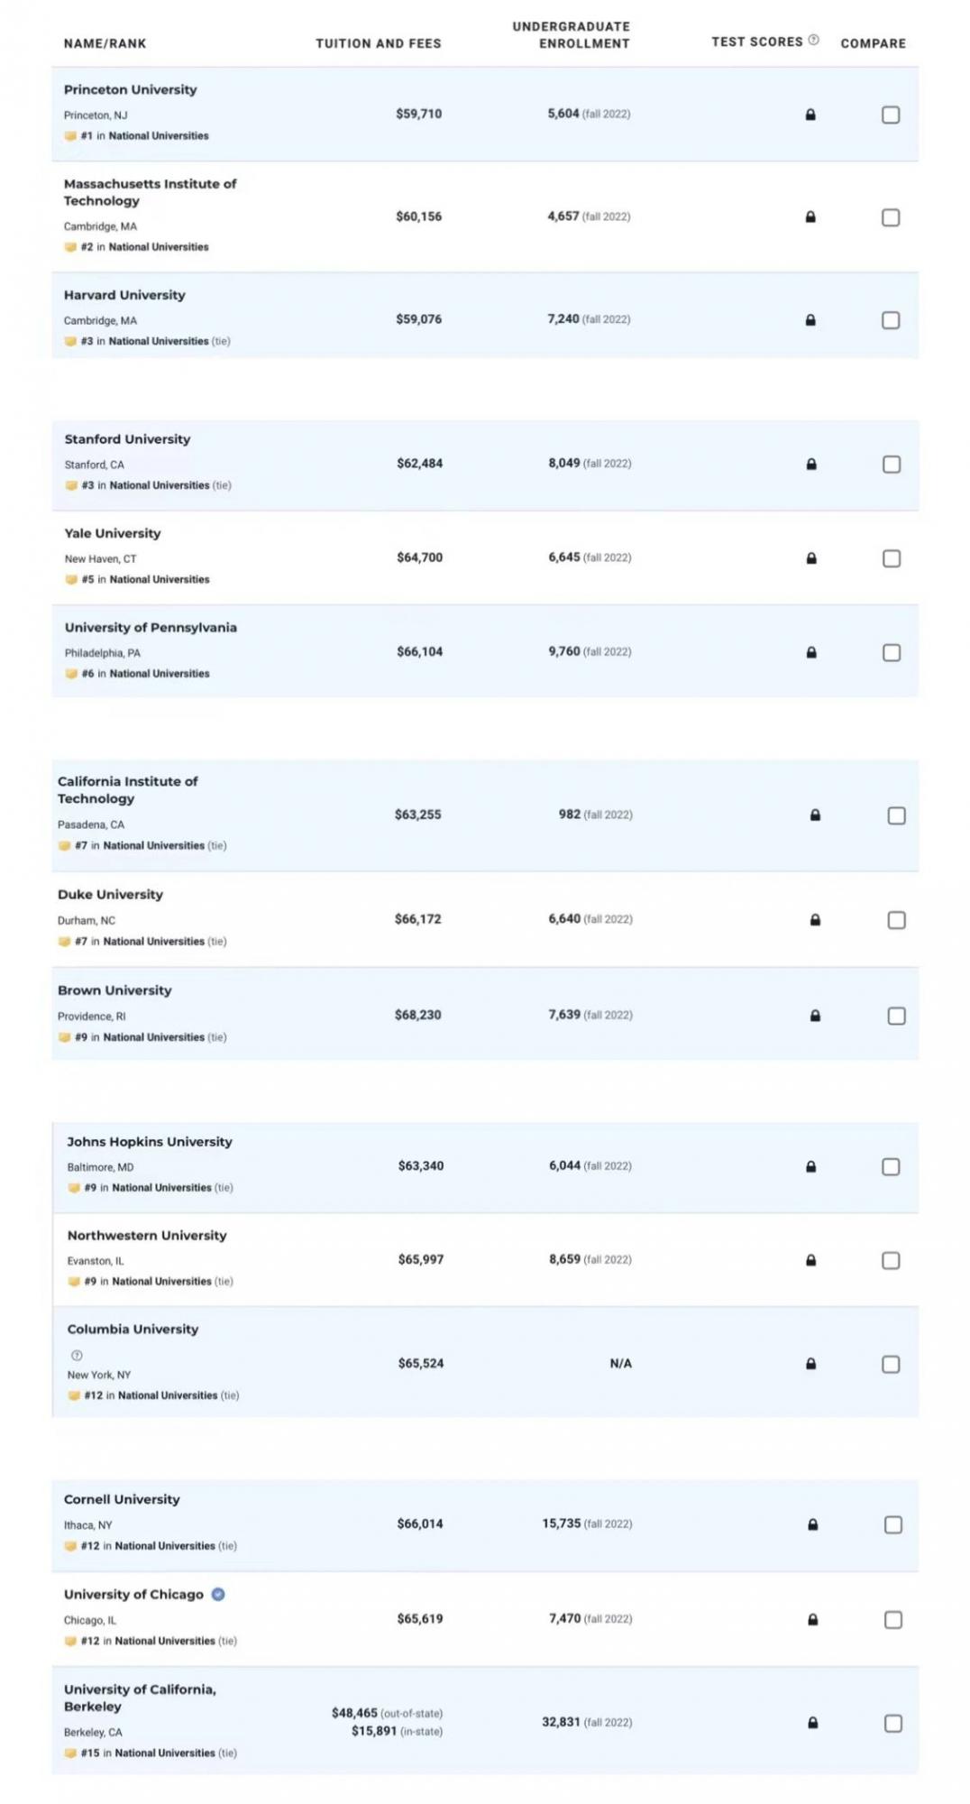This screenshot has height=1804, width=970.
Task: Click the lock icon for UC Berkeley
Action: point(812,1723)
